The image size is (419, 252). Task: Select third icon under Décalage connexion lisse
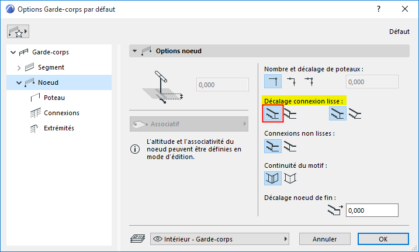pos(337,113)
